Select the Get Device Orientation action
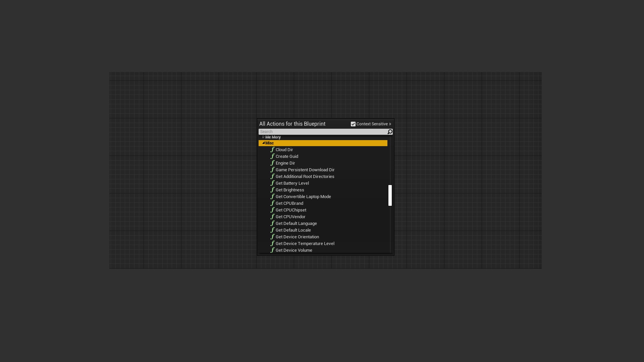Screen dimensions: 644x362 click(x=297, y=237)
